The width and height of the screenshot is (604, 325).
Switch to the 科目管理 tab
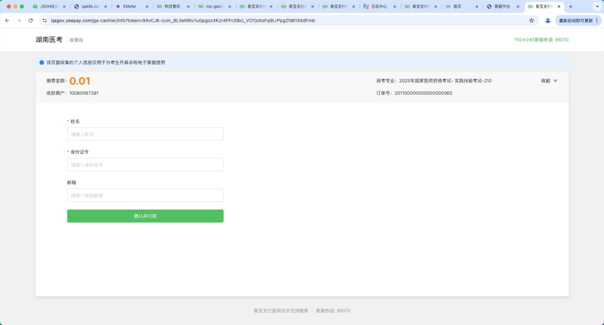click(172, 6)
